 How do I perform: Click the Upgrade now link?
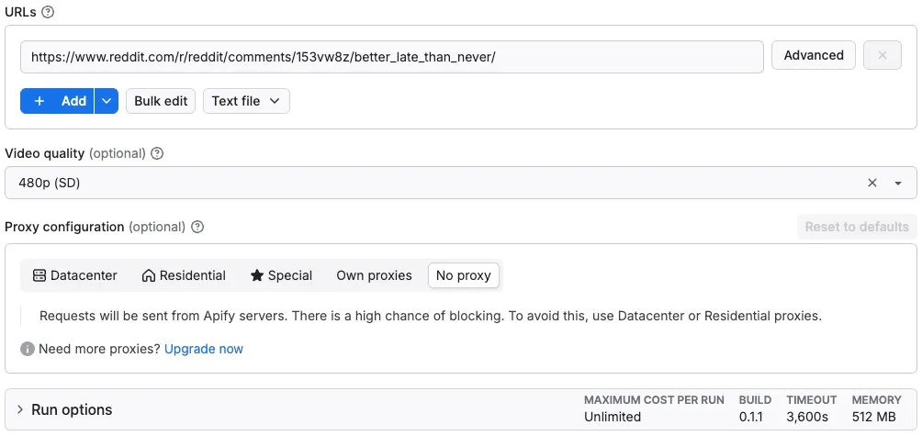coord(204,349)
